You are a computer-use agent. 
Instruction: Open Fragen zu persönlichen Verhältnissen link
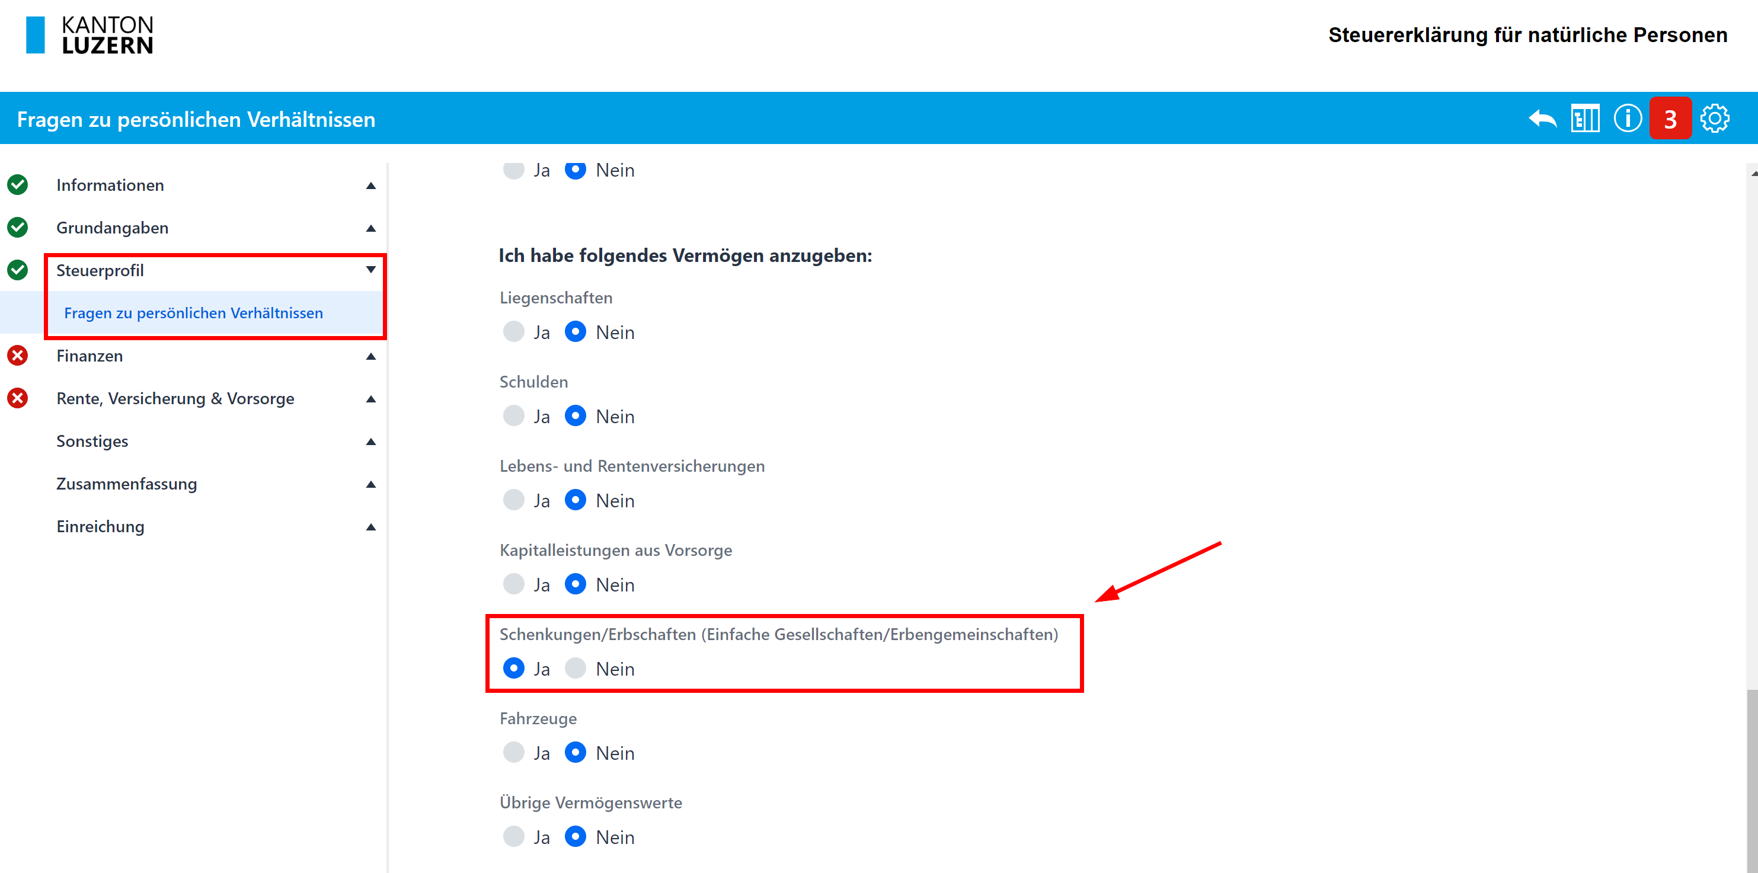tap(193, 312)
